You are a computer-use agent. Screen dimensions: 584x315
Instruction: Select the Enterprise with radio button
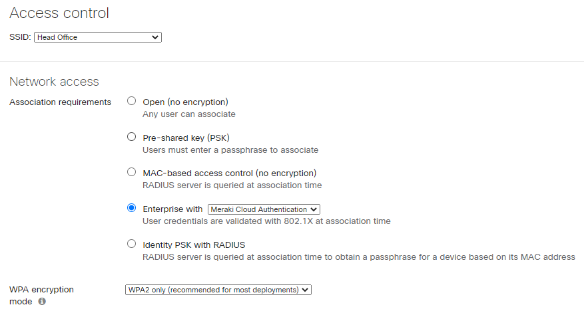pos(131,208)
